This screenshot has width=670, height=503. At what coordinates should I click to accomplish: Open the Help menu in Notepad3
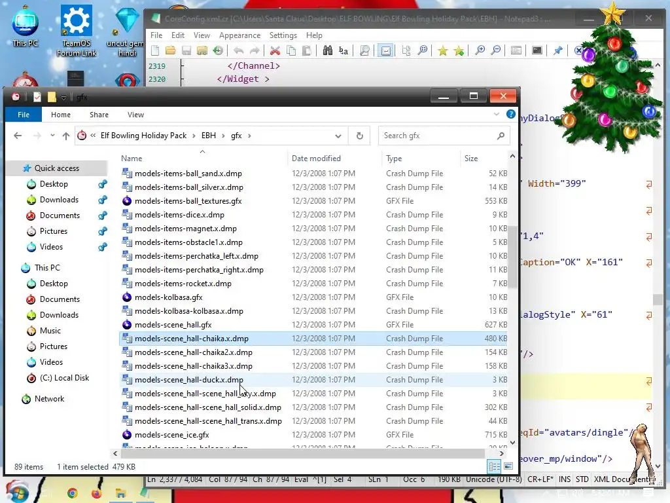click(314, 35)
